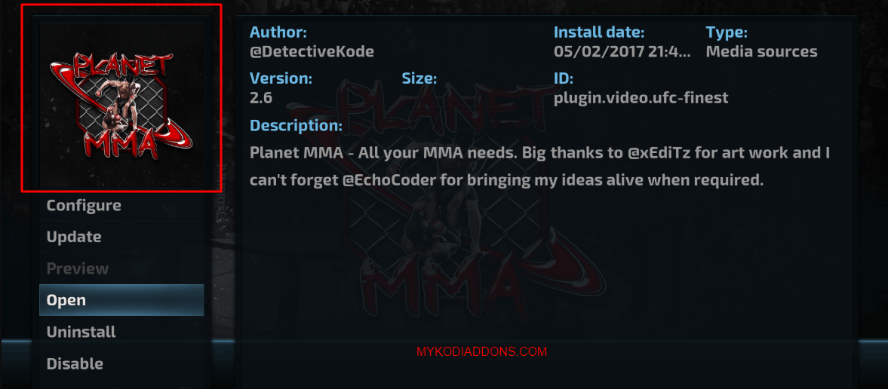Click the Install date label

(599, 32)
